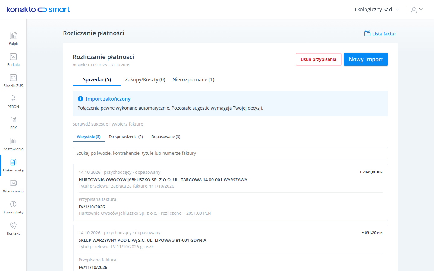Image resolution: width=434 pixels, height=271 pixels.
Task: Open the Pulpit dashboard icon
Action: pyautogui.click(x=13, y=36)
